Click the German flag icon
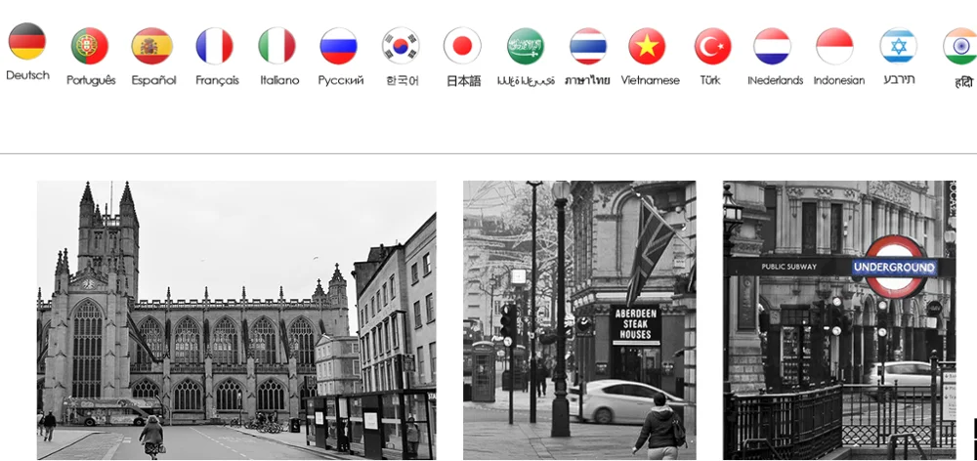 click(x=27, y=41)
